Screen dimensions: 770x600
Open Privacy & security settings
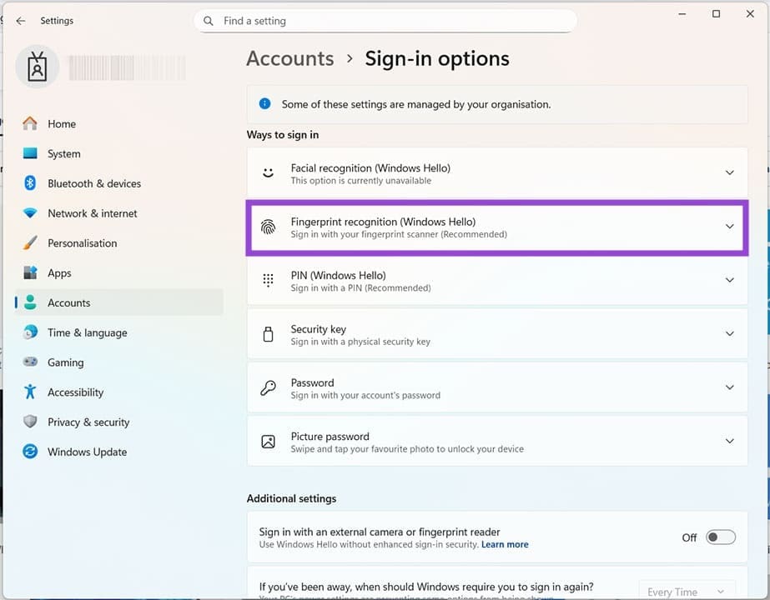[30, 422]
